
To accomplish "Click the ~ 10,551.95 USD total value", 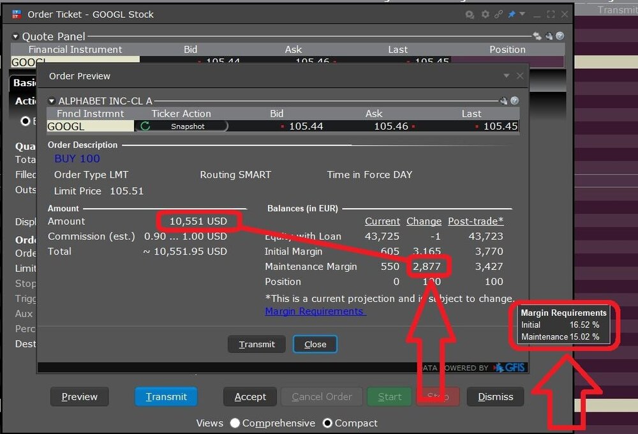I will tap(185, 251).
